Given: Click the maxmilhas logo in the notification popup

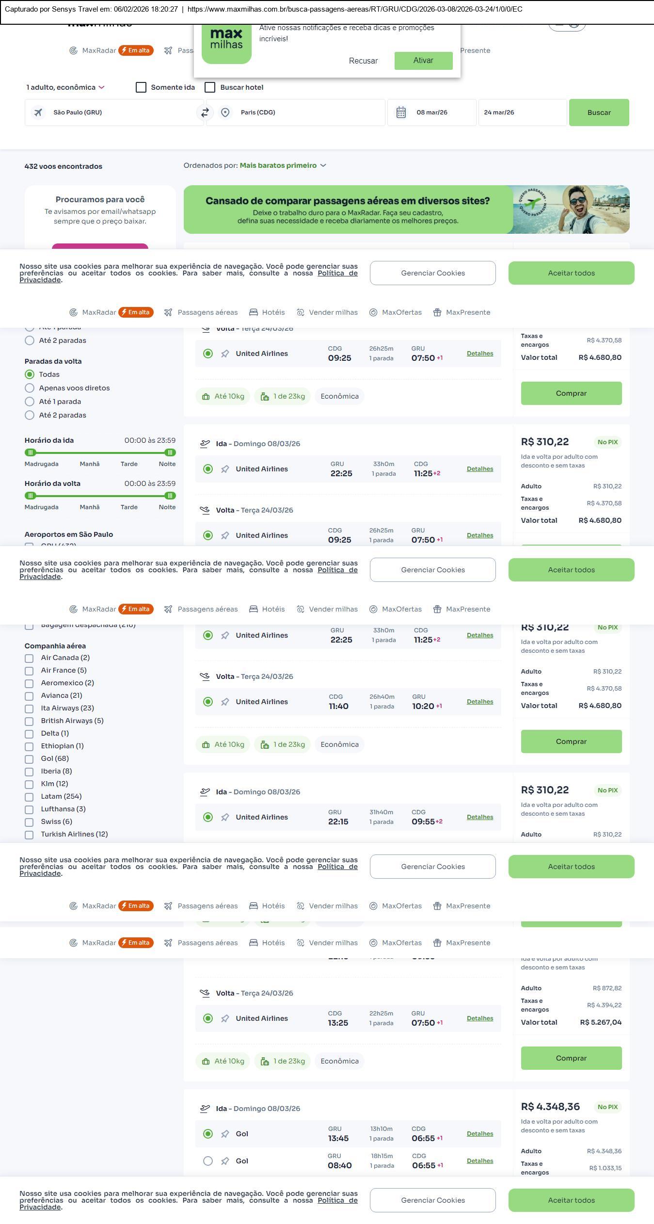Looking at the screenshot, I should (226, 40).
